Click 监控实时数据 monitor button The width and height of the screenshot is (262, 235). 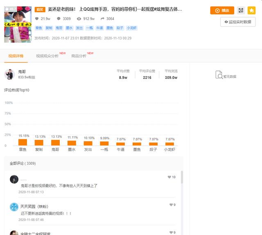coord(238,22)
